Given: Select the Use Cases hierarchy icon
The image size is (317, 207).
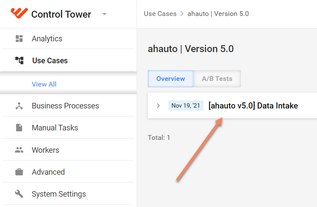Looking at the screenshot, I should [19, 60].
